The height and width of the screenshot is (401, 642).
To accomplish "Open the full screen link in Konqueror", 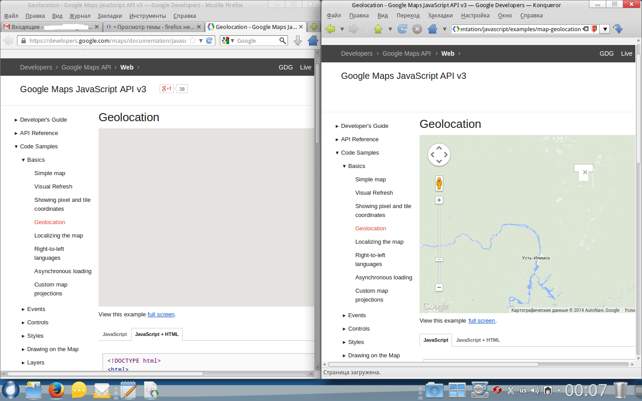I will pos(481,321).
